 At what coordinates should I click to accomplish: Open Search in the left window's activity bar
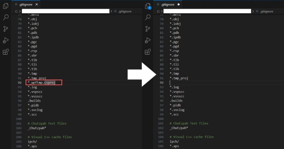click(6, 17)
